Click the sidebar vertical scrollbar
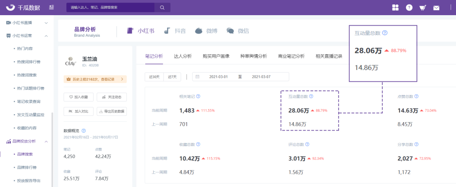Viewport: 456px width, 187px height. [x=52, y=150]
